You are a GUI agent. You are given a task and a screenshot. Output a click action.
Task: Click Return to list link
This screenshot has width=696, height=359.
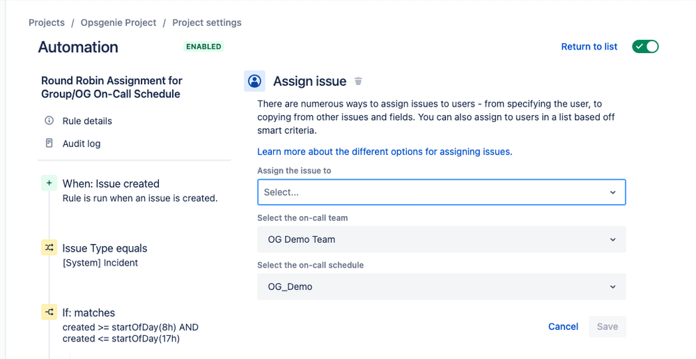tap(589, 47)
